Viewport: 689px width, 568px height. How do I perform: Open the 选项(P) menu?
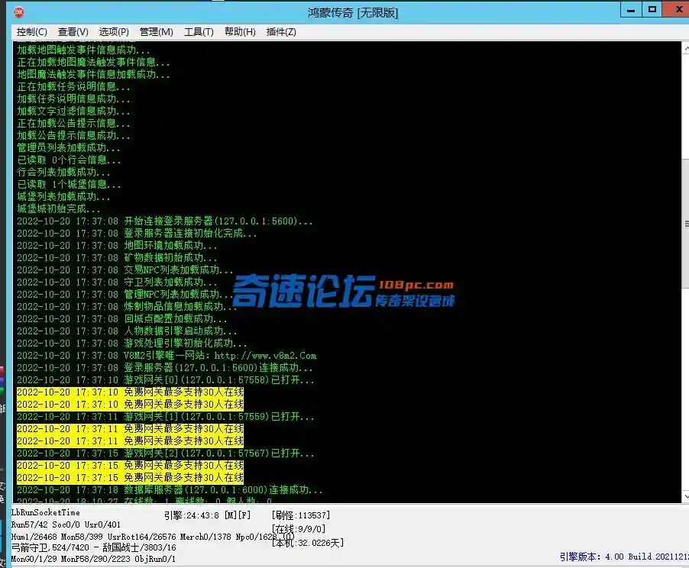114,32
